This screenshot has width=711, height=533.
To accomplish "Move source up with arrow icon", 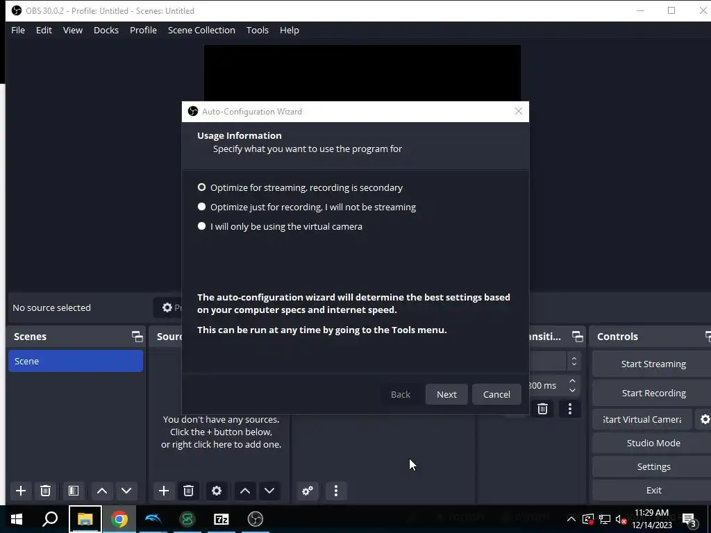I will 245,491.
